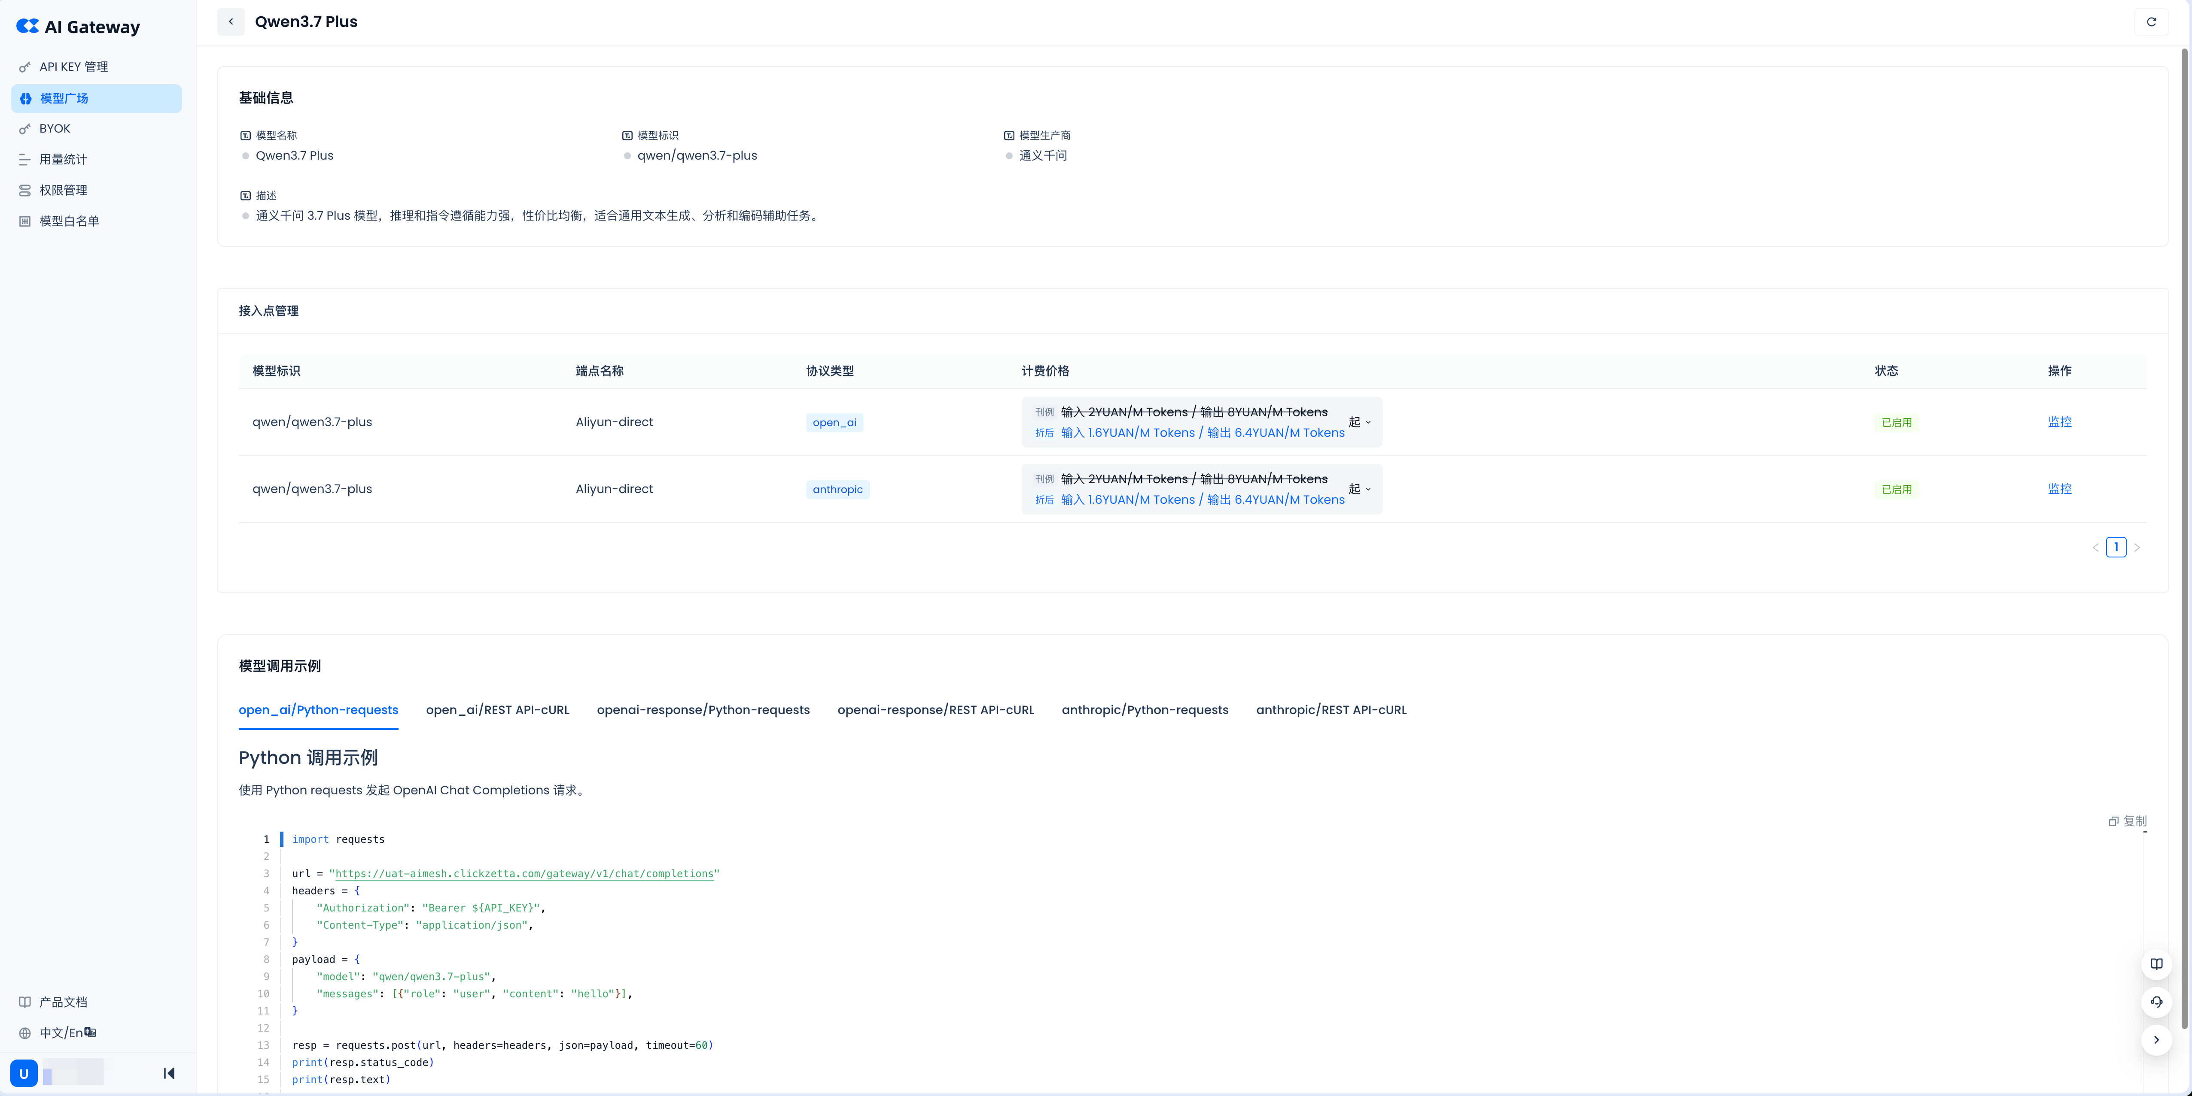Click 已启用 status in anthropic row
The height and width of the screenshot is (1096, 2192).
pyautogui.click(x=1896, y=490)
